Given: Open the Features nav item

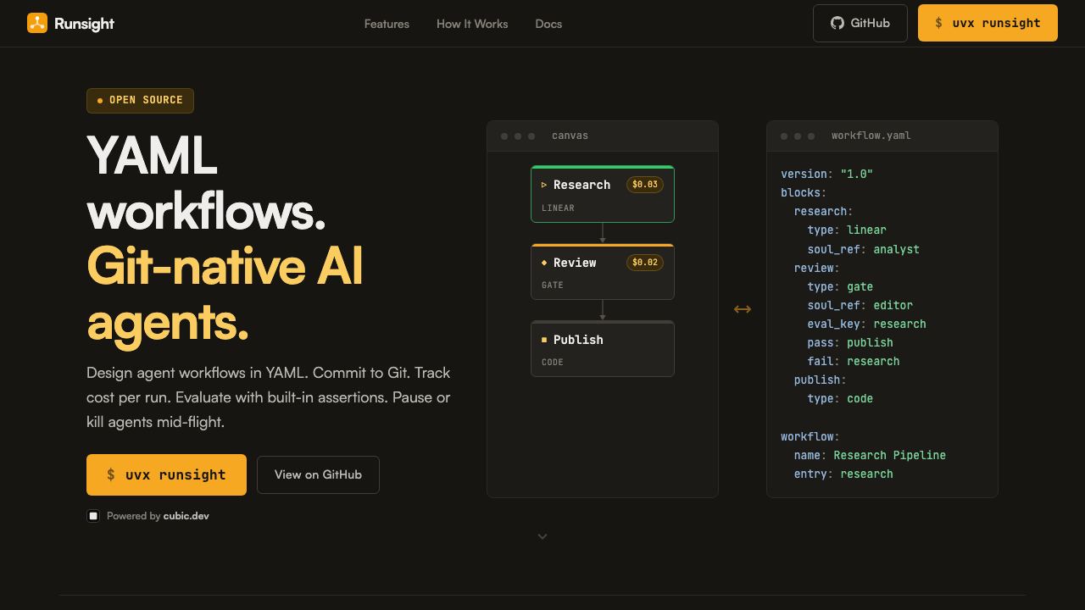Looking at the screenshot, I should pyautogui.click(x=387, y=24).
